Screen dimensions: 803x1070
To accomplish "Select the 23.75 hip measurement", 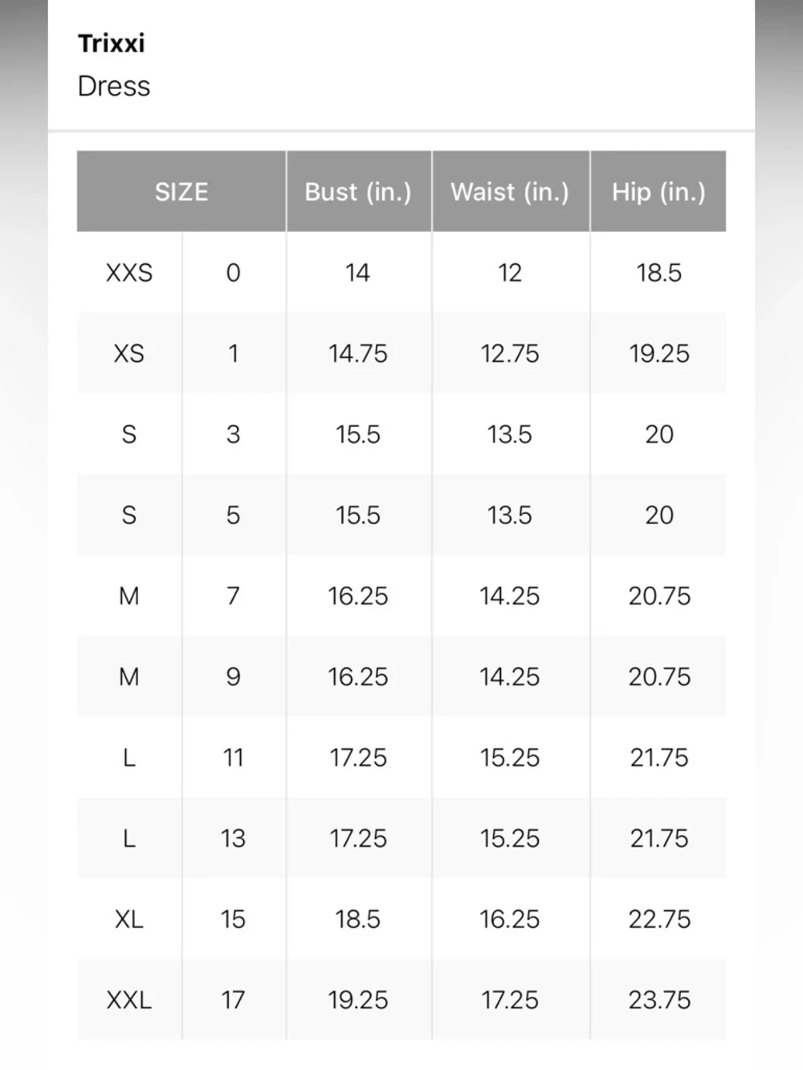I will tap(659, 1000).
